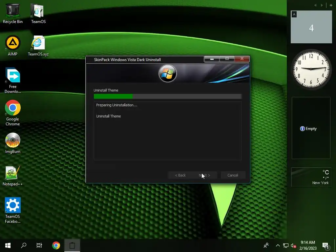336x252 pixels.
Task: Open Chrome from the taskbar
Action: (x=56, y=245)
